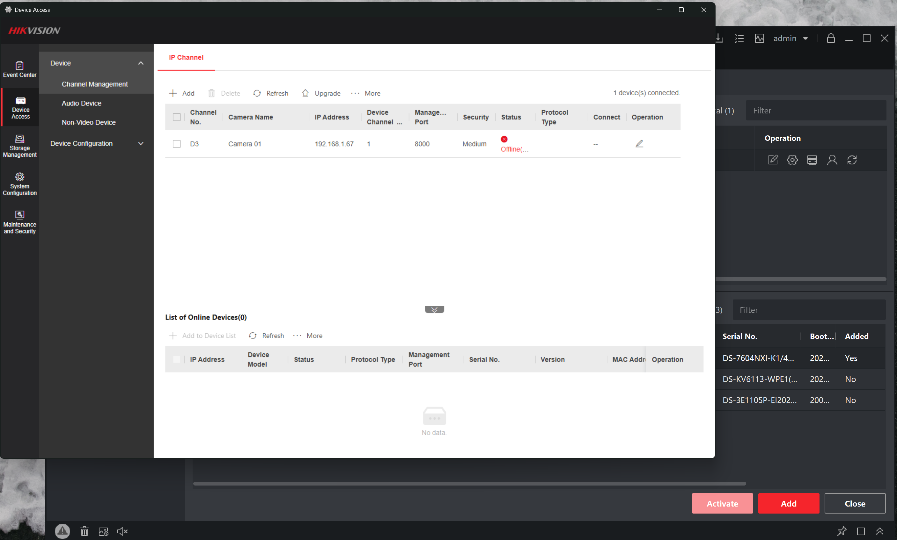Open More options above channel table
This screenshot has width=897, height=540.
(365, 93)
